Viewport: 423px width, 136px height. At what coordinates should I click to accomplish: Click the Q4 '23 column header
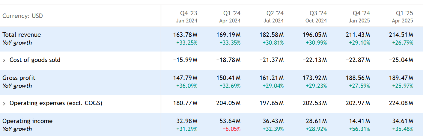pyautogui.click(x=189, y=13)
